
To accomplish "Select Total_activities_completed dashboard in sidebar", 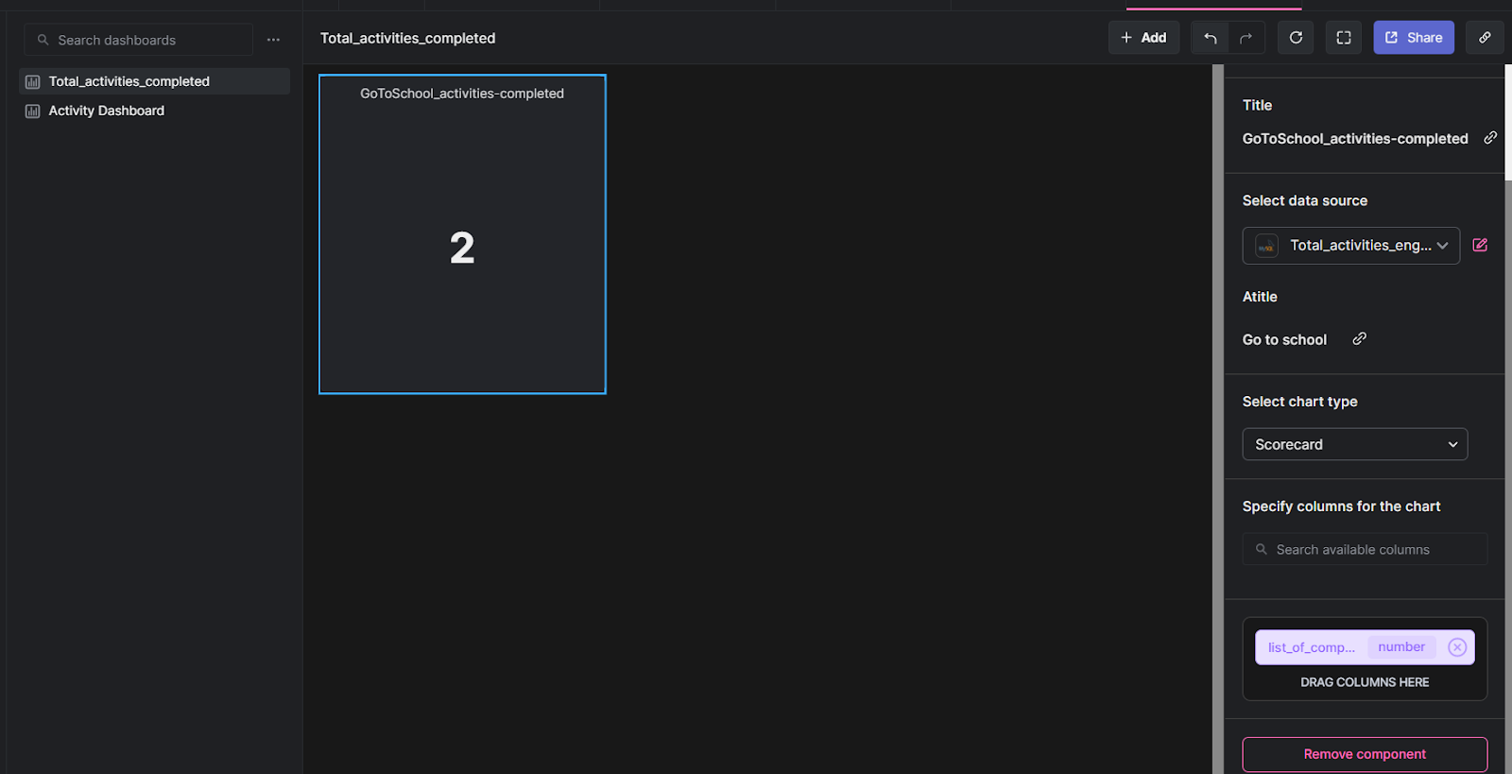I will click(x=154, y=81).
